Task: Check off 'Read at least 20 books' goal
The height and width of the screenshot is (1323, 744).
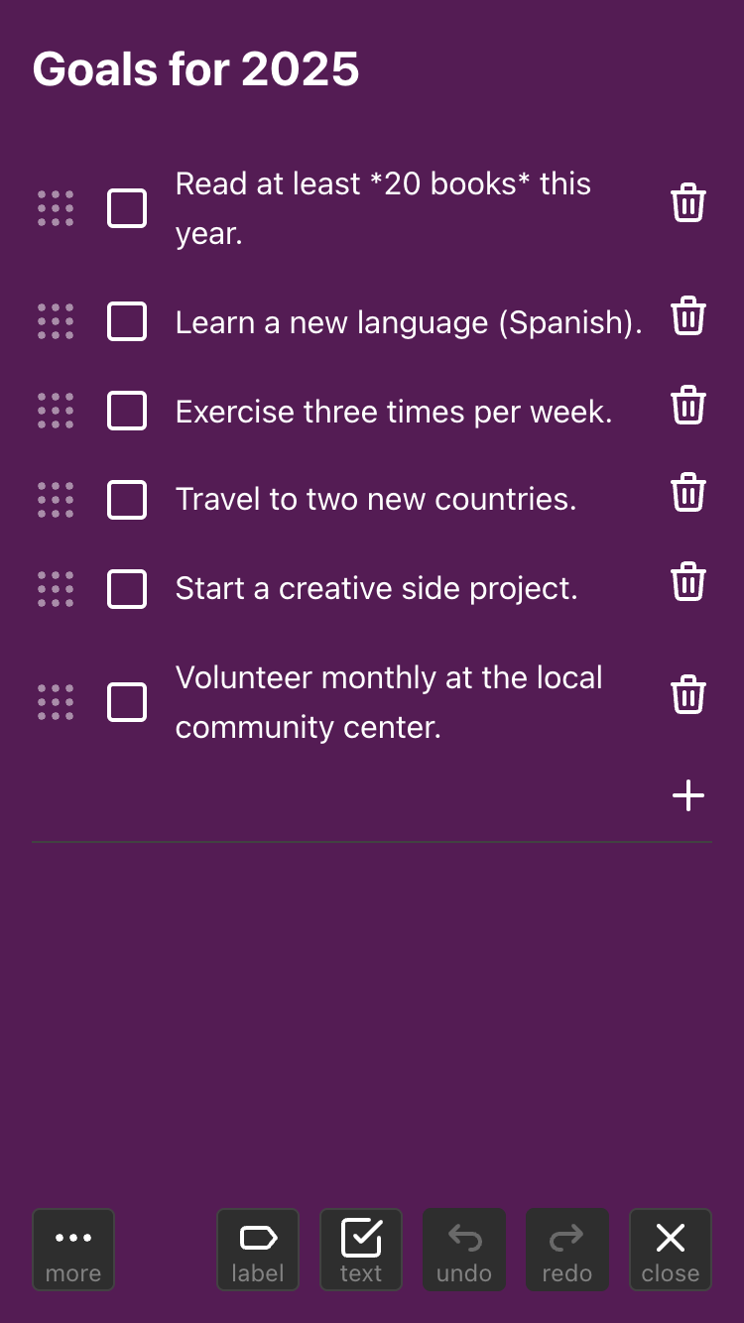Action: (x=127, y=208)
